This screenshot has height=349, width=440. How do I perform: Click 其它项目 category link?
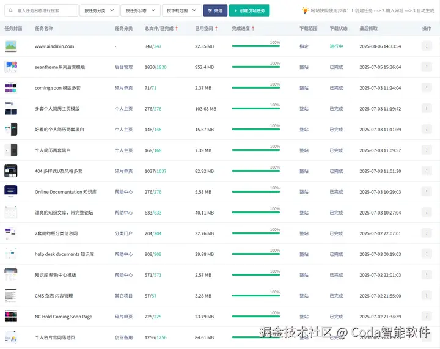123,296
